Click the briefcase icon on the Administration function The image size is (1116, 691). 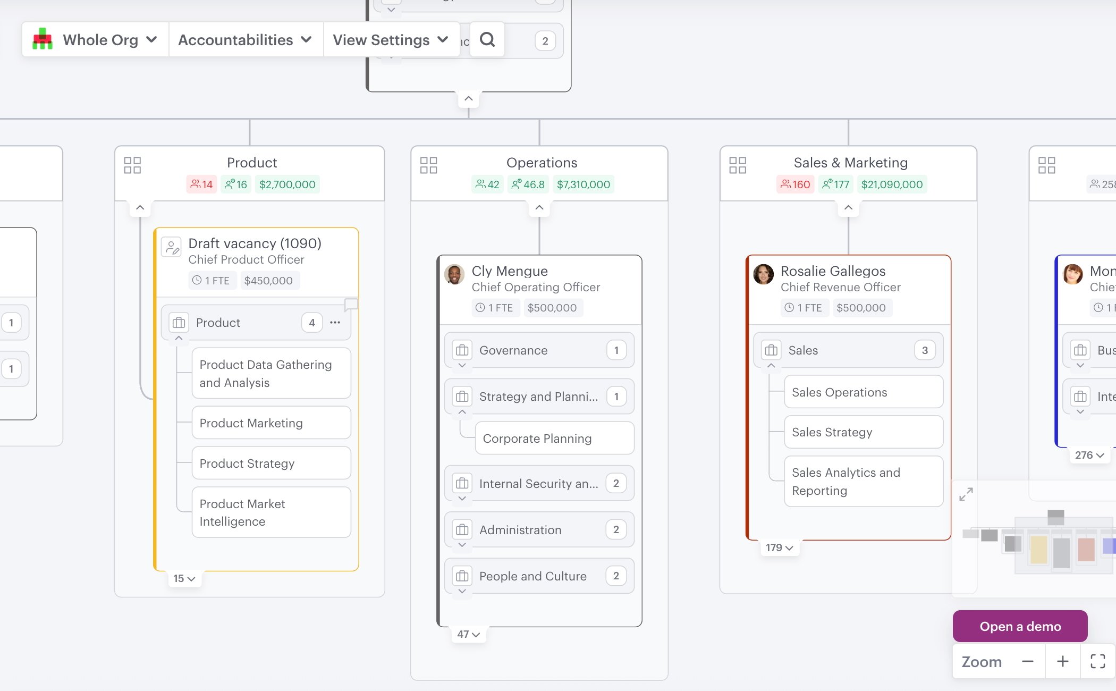[x=461, y=529]
